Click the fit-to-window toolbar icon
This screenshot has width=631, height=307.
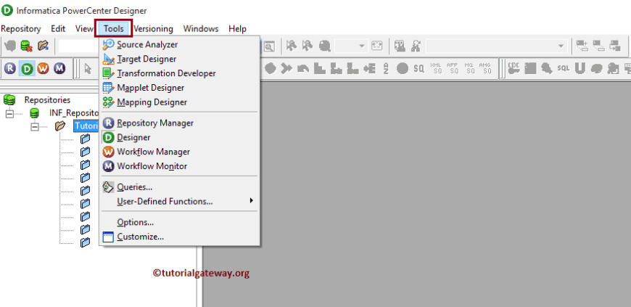(376, 46)
